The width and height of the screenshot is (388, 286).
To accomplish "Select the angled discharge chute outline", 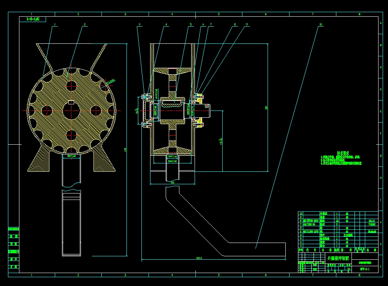I will tap(225, 221).
